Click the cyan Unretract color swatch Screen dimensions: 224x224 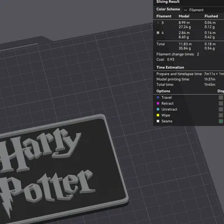click(158, 109)
